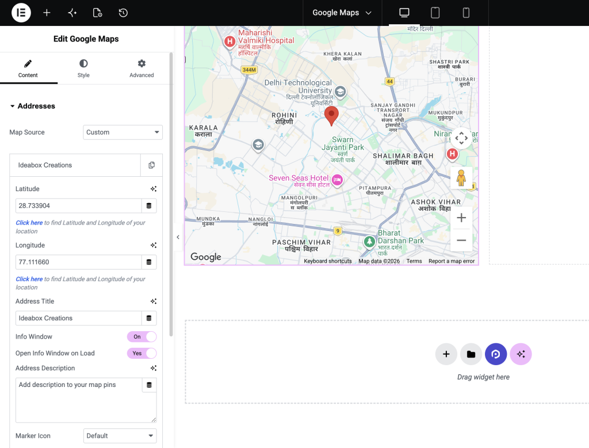
Task: Collapse the Ideabox Creations address item
Action: tap(75, 165)
